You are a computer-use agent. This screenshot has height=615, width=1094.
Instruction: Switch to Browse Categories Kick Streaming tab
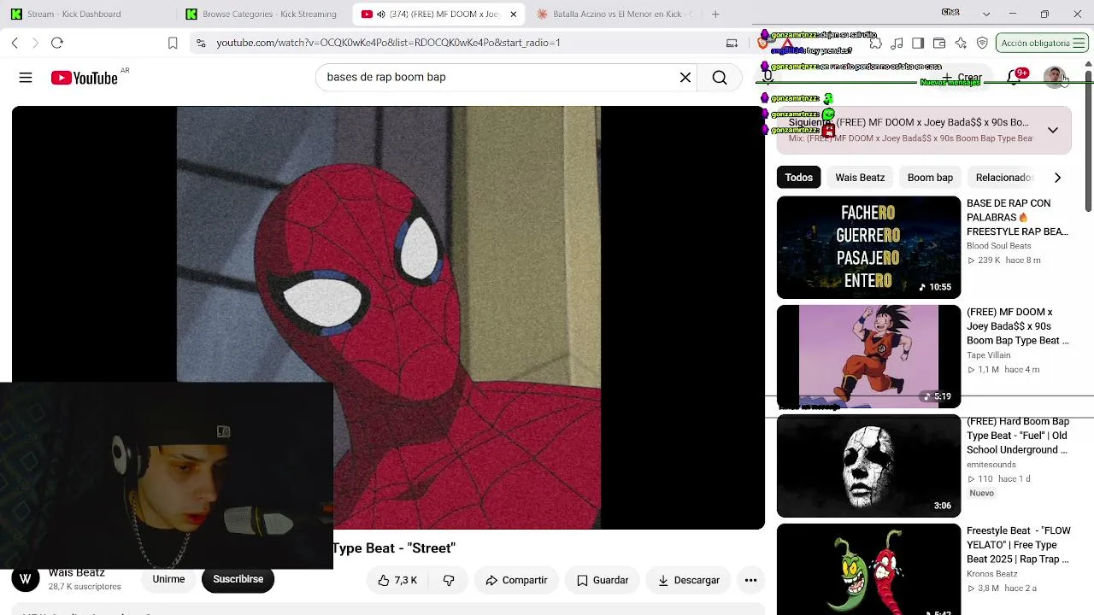(265, 14)
